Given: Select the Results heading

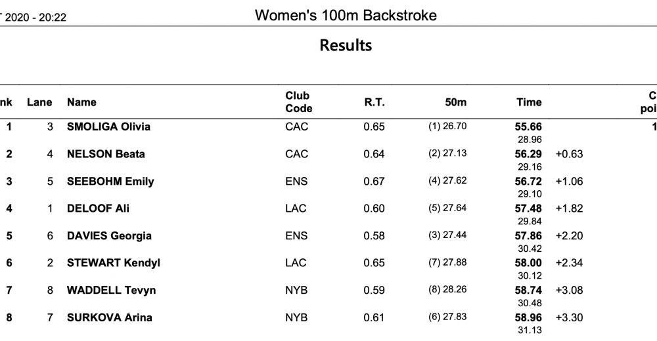Looking at the screenshot, I should [346, 45].
